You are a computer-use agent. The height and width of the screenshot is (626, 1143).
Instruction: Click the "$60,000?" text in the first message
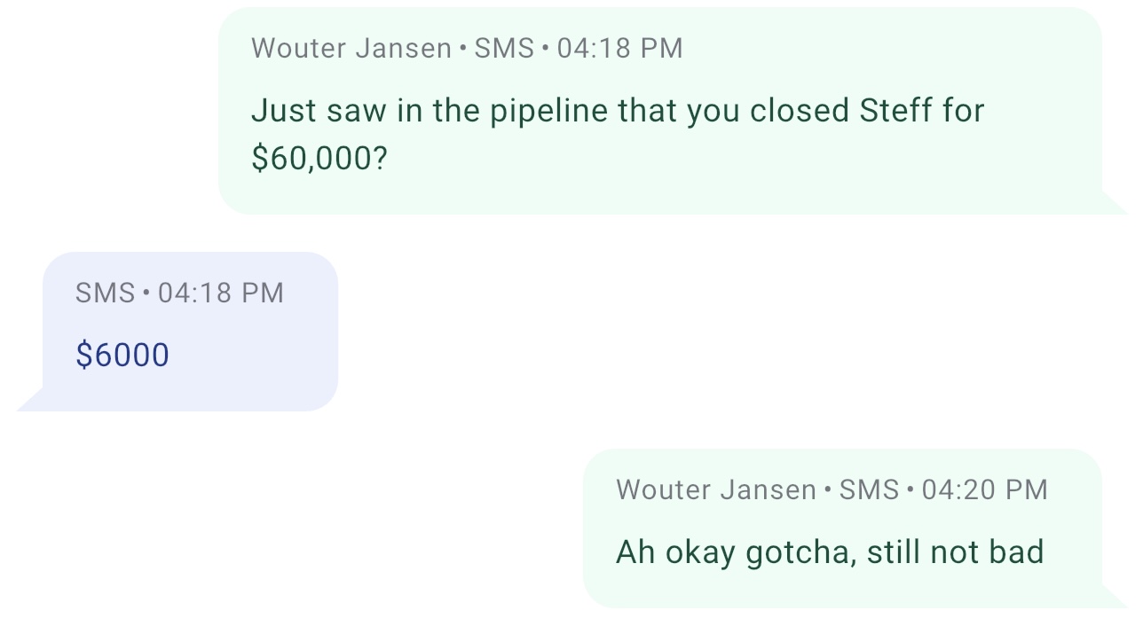(x=319, y=158)
